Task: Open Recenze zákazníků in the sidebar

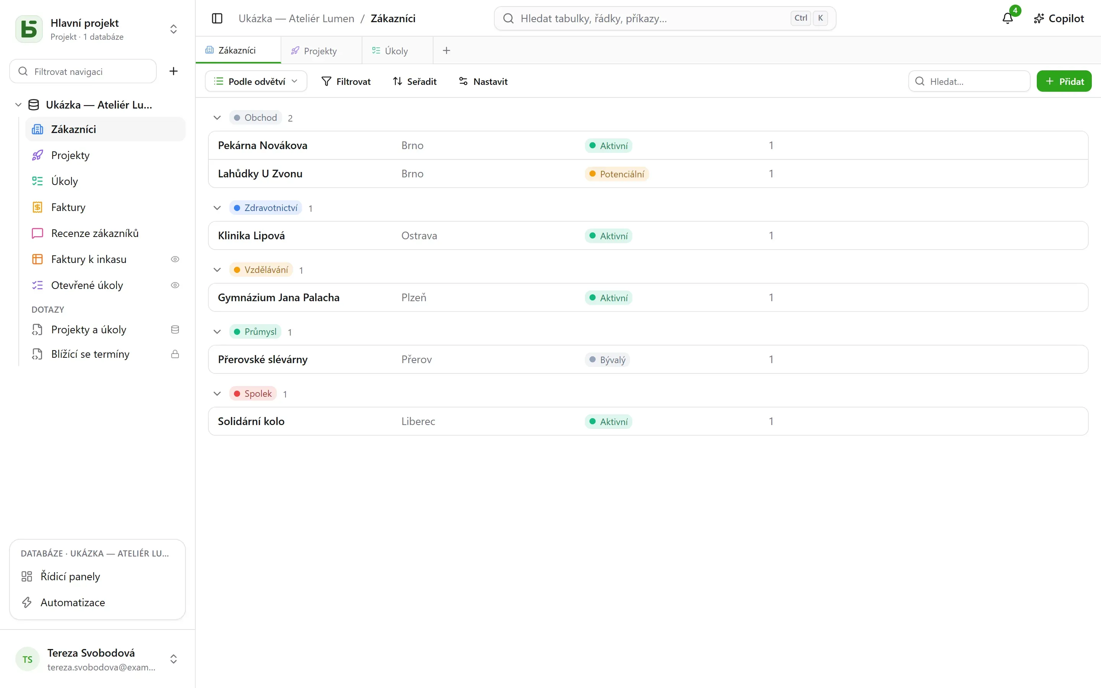Action: click(x=106, y=233)
